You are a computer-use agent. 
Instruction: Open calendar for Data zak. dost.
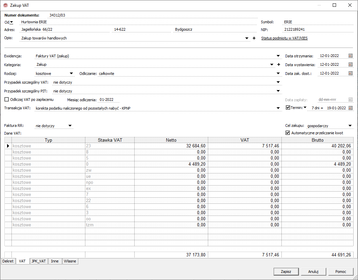coord(351,73)
